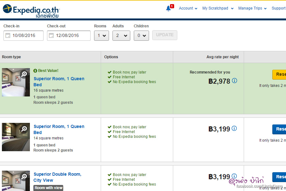
Task: Reserve the Best Value room with yellow button
Action: pyautogui.click(x=279, y=74)
